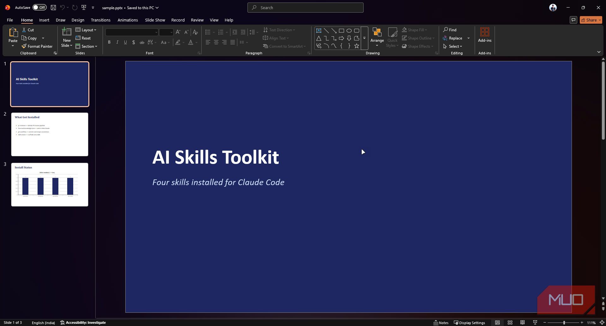Increase font size icon
606x326 pixels.
(x=178, y=32)
